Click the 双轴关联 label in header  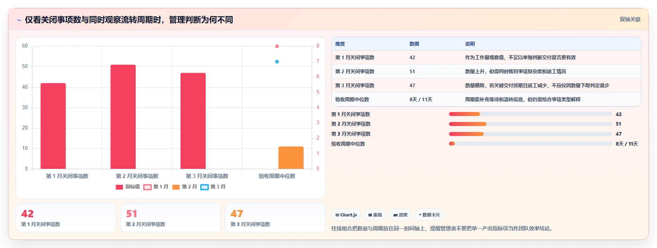tap(630, 19)
